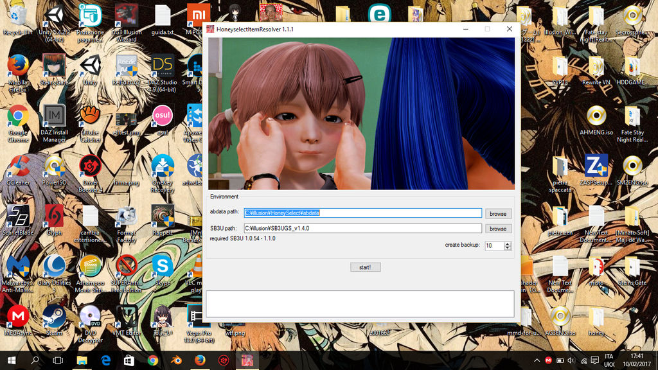Select the ZASPSetup installer icon
The image size is (658, 370).
596,170
